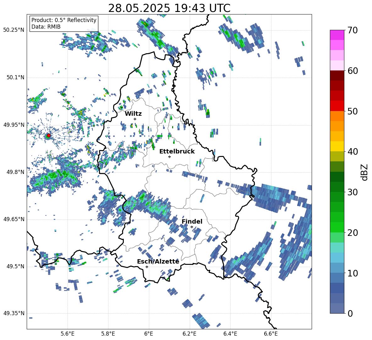Click the 49.8°N latitude label
The height and width of the screenshot is (340, 372).
click(x=15, y=172)
